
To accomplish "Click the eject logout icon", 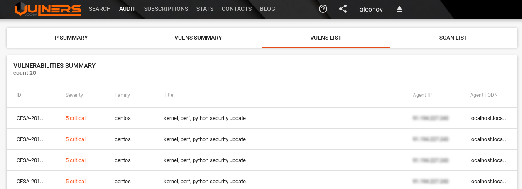I will (x=399, y=9).
